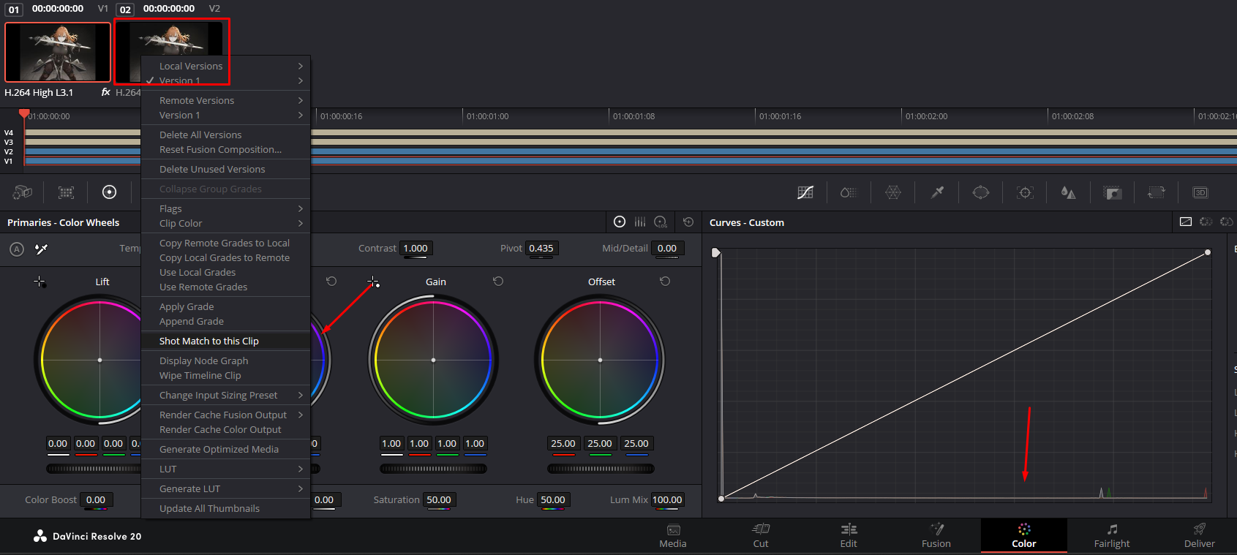The width and height of the screenshot is (1237, 555).
Task: Switch to the Fairlight page tab
Action: tap(1111, 536)
